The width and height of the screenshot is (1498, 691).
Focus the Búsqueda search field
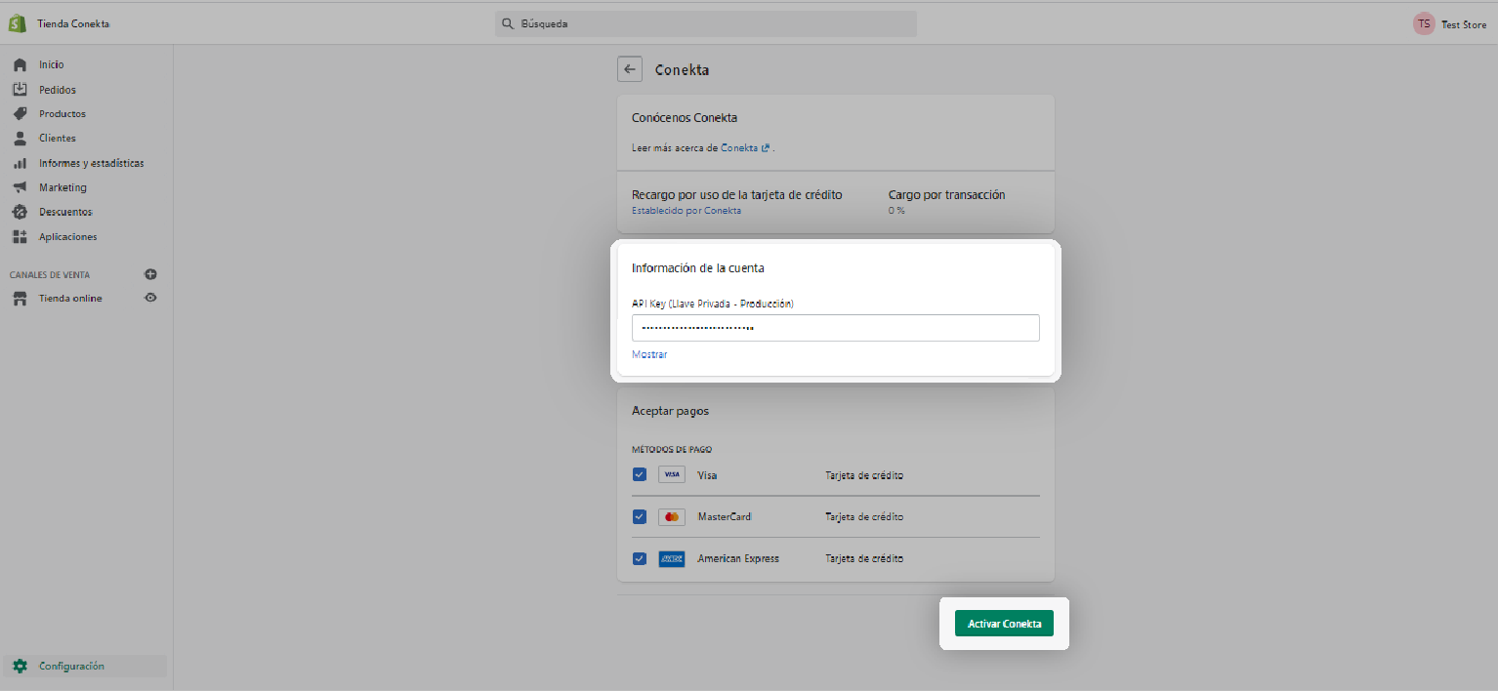pyautogui.click(x=706, y=23)
